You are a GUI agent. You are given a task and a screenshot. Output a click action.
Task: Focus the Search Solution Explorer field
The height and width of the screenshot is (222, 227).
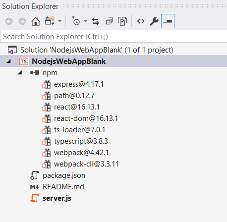click(x=113, y=37)
